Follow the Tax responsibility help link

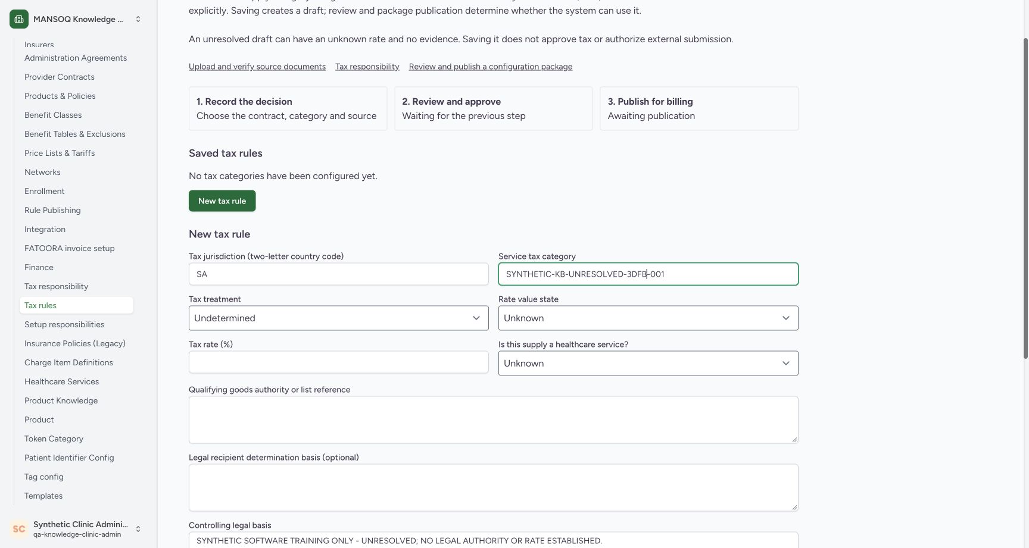click(367, 67)
